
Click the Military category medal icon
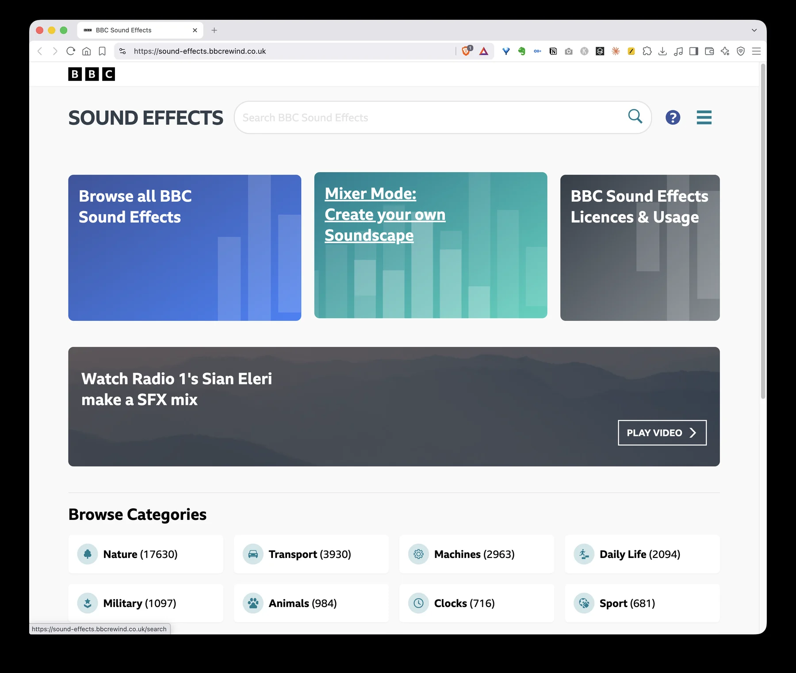[x=88, y=603]
